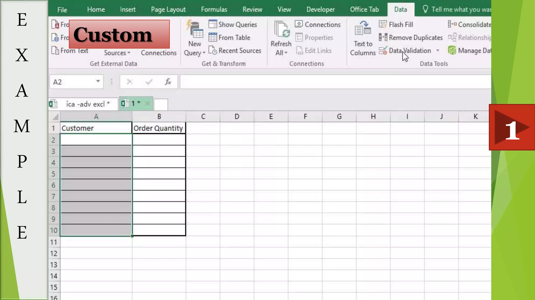Click the insert function fx button
The image size is (535, 300).
[x=168, y=82]
